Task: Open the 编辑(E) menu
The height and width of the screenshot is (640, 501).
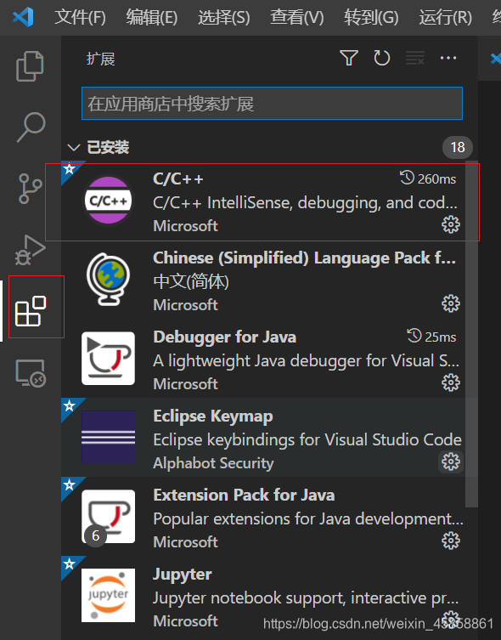Action: coord(152,17)
